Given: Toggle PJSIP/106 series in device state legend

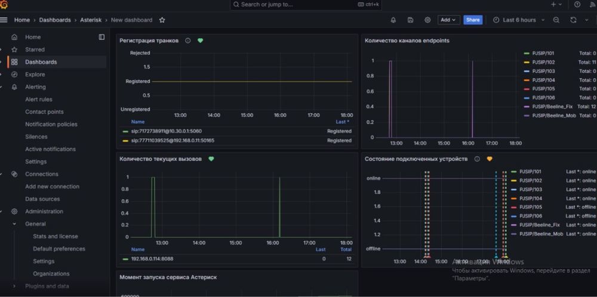Looking at the screenshot, I should click(530, 216).
